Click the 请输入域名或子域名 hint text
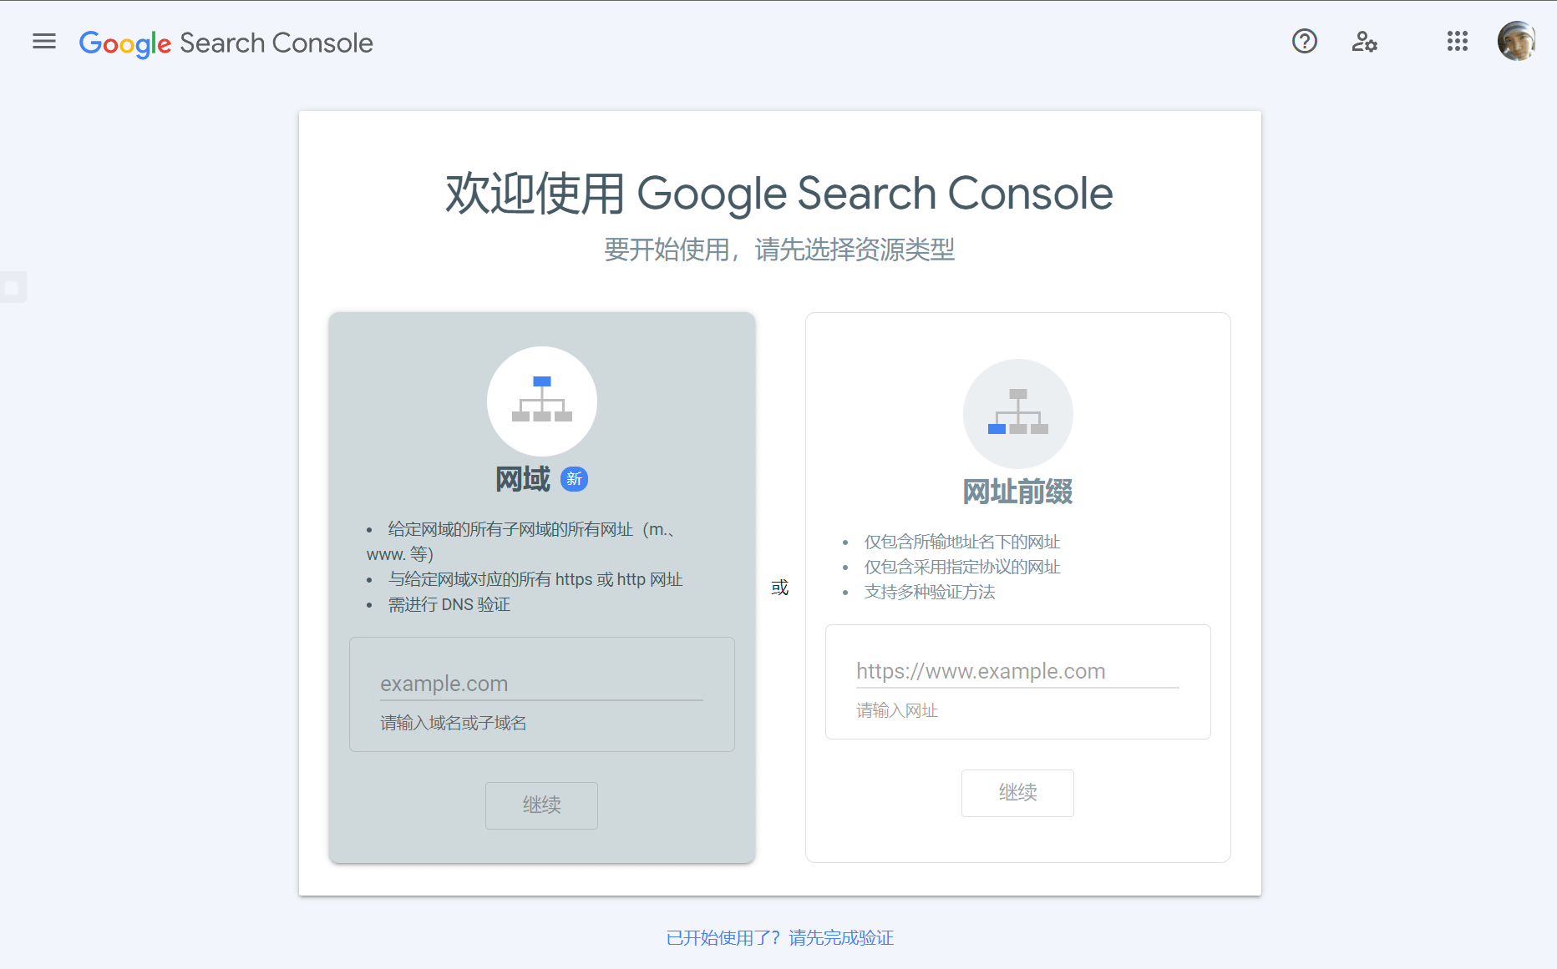The width and height of the screenshot is (1557, 969). [453, 723]
